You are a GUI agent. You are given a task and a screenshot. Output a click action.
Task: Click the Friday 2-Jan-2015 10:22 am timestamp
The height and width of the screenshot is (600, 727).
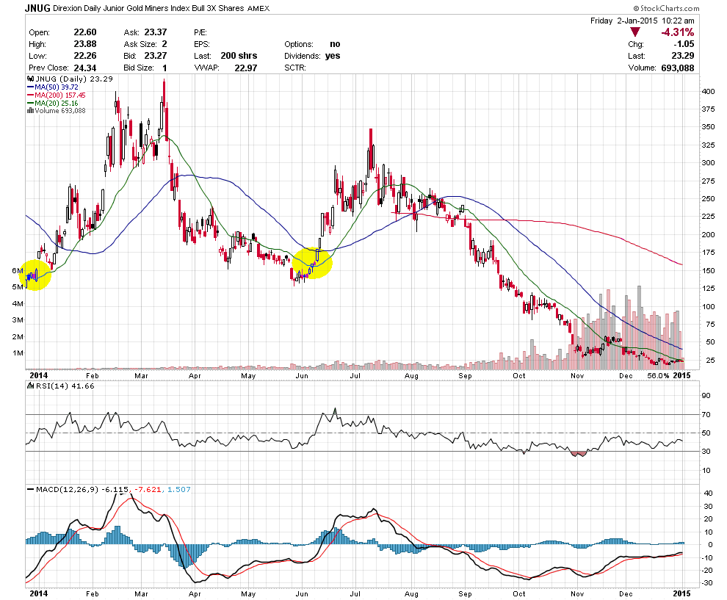pos(642,21)
